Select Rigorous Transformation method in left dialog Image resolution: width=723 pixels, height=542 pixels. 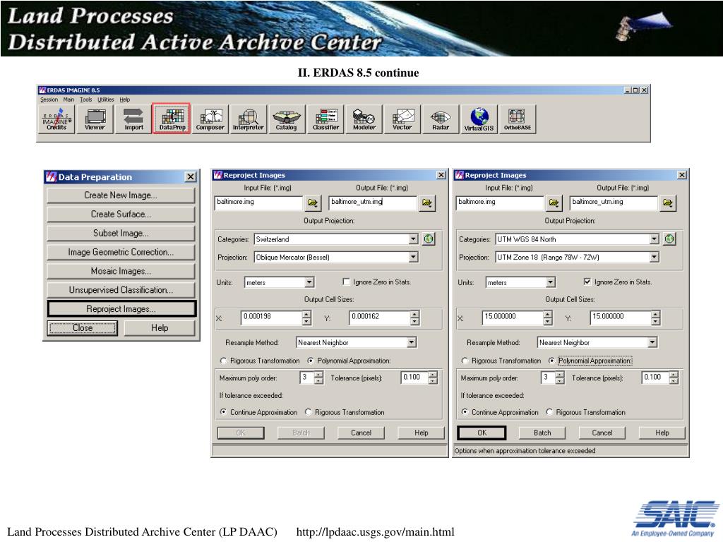click(x=224, y=361)
